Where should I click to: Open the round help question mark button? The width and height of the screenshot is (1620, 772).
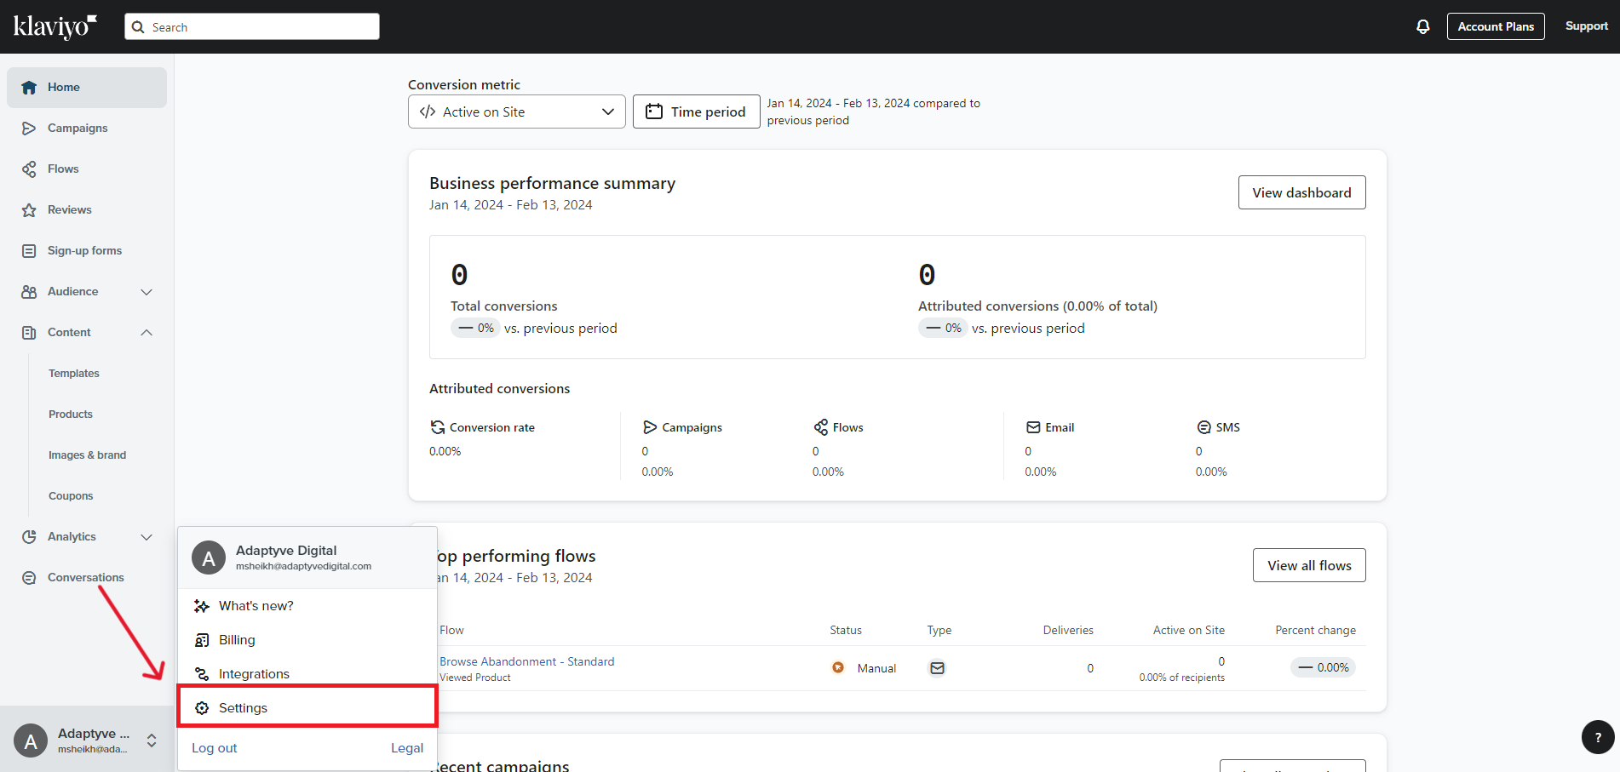[1597, 737]
